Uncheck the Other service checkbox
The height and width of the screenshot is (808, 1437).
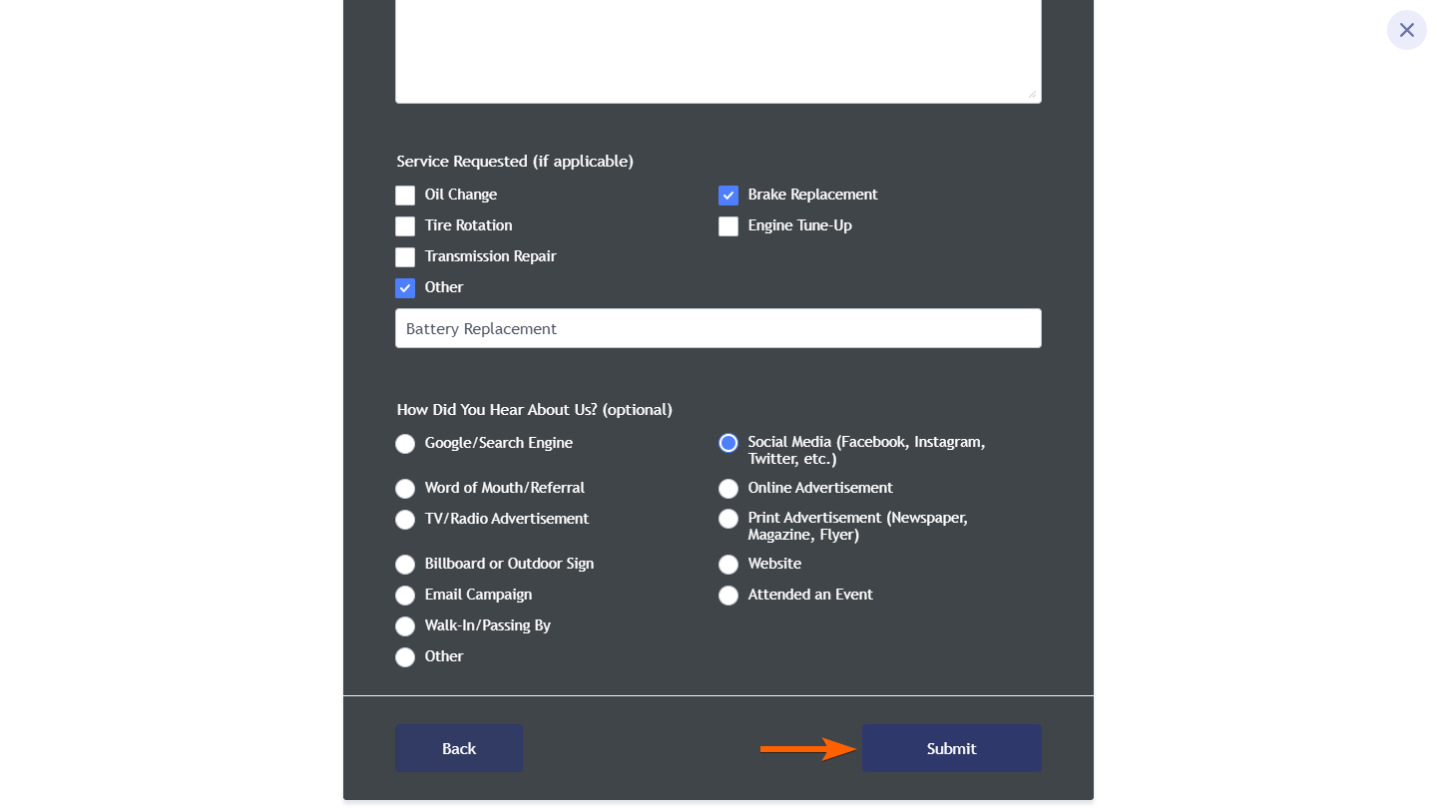405,288
